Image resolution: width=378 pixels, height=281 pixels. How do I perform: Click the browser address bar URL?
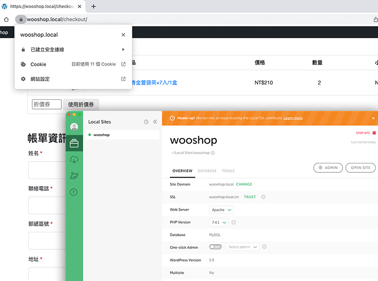pos(57,19)
